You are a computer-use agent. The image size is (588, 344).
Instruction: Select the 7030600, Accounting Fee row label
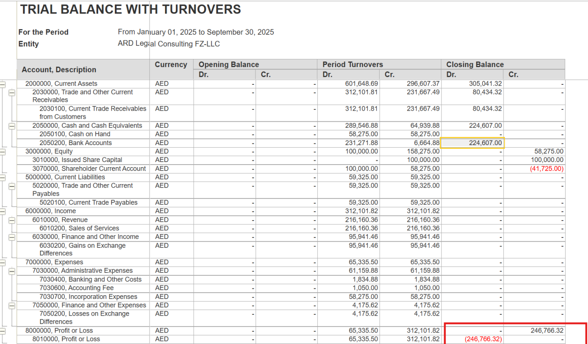76,288
